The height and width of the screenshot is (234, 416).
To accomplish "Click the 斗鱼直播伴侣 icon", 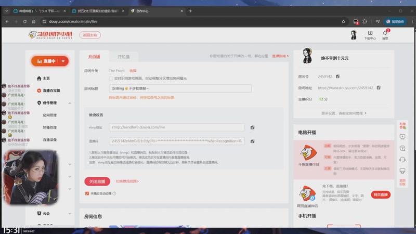I will click(308, 153).
